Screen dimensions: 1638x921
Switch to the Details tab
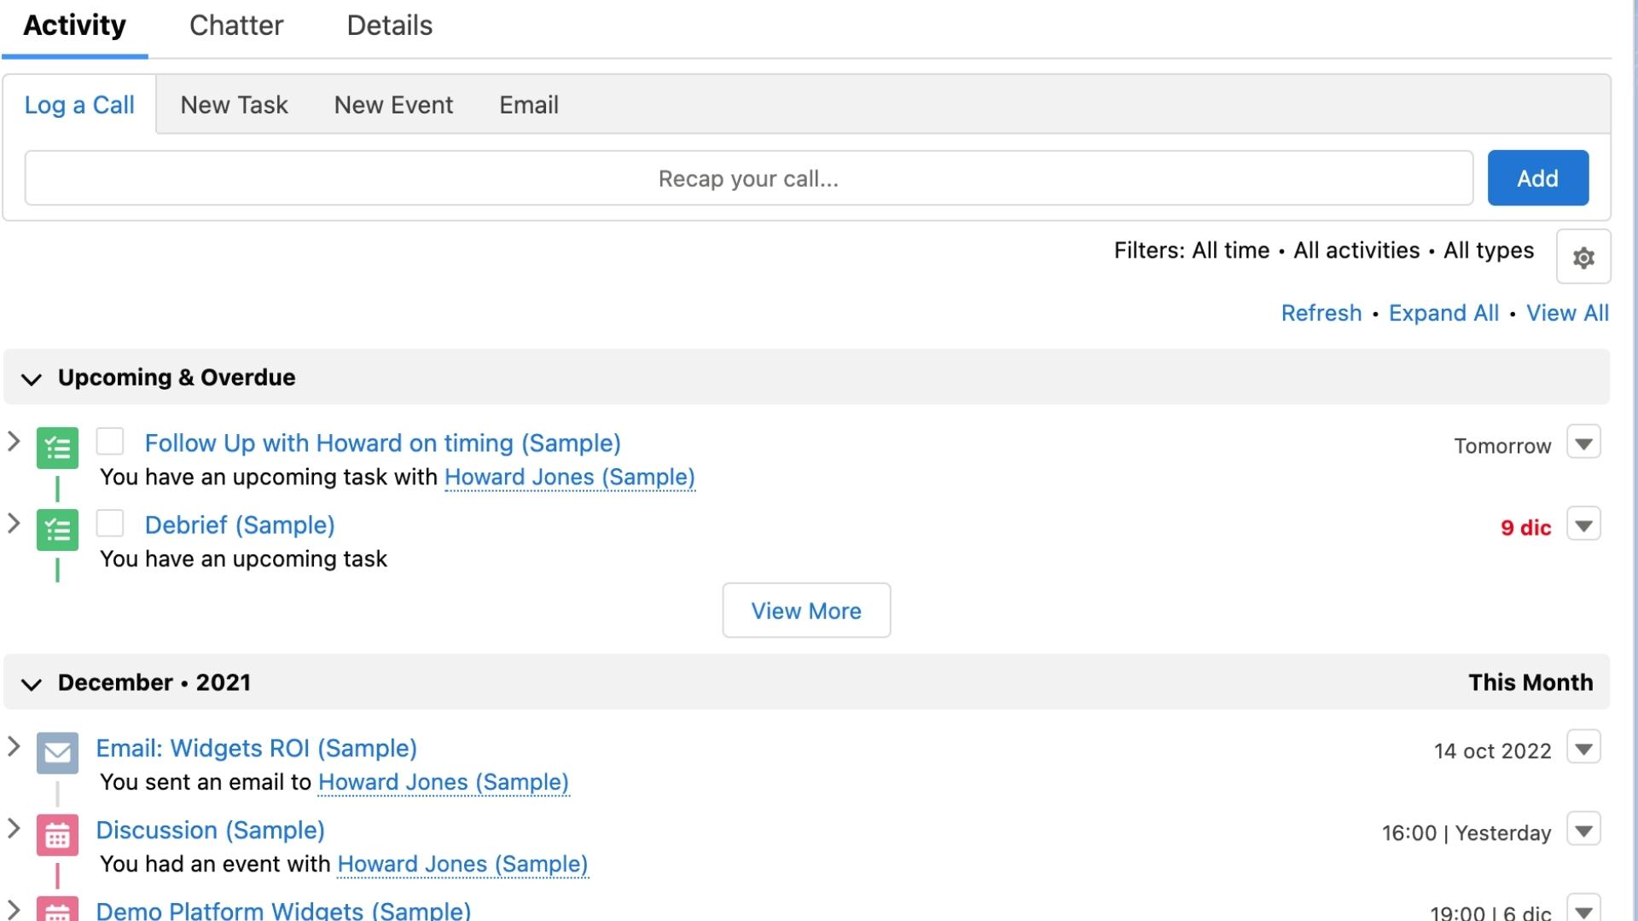tap(389, 25)
